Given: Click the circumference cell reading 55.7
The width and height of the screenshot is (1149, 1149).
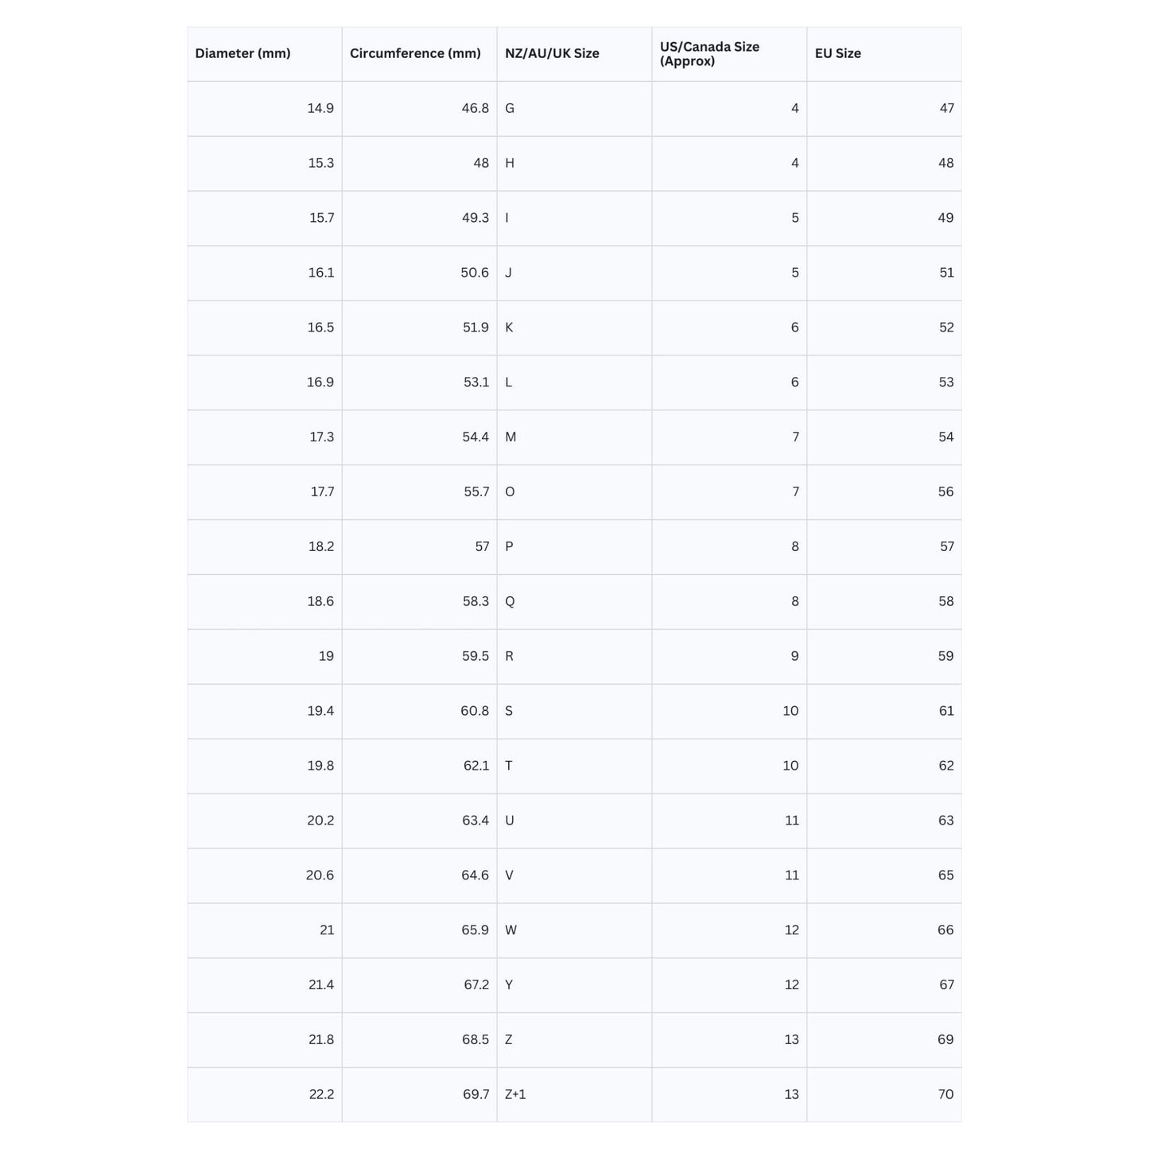Looking at the screenshot, I should [x=476, y=492].
